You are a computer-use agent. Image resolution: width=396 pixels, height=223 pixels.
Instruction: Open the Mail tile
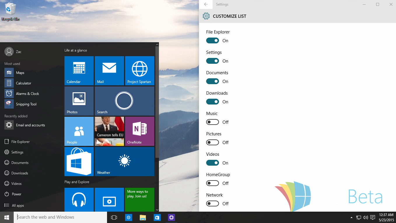pos(109,71)
